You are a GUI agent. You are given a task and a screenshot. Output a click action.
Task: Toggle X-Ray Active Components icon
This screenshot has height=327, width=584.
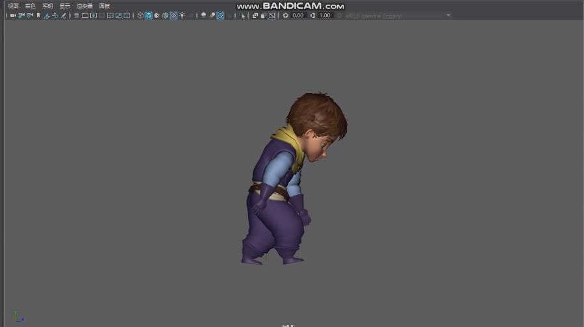pyautogui.click(x=264, y=16)
